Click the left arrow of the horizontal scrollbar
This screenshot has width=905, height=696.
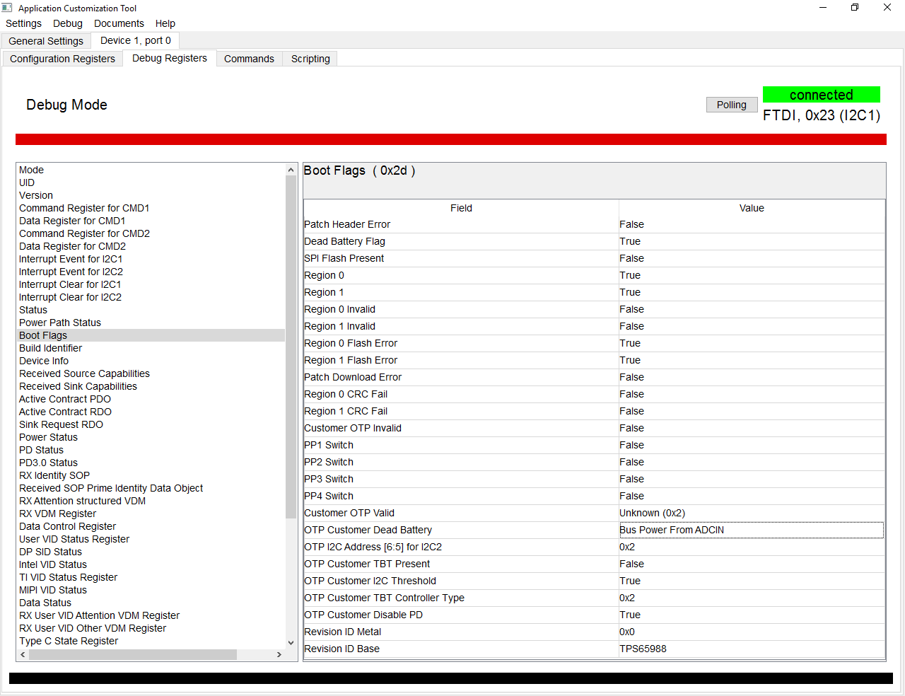22,655
